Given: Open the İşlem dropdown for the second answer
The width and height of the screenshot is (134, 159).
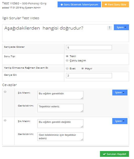Looking at the screenshot, I should pos(120,121).
